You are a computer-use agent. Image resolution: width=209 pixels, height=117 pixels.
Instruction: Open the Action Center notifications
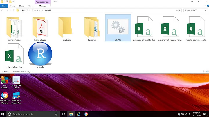click(205, 114)
